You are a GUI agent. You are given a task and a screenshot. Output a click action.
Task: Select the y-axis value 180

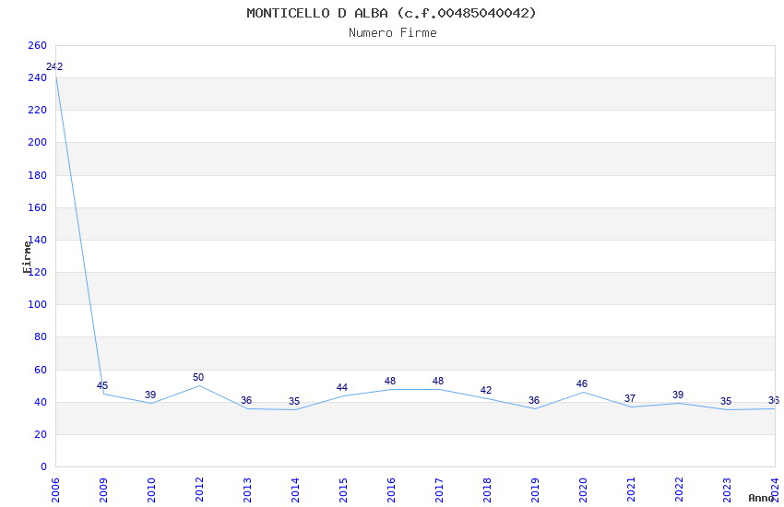tap(38, 175)
